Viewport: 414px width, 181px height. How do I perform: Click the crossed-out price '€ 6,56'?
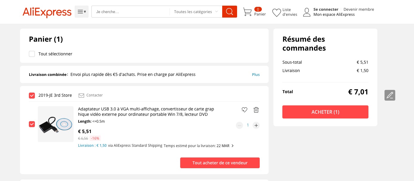click(83, 138)
